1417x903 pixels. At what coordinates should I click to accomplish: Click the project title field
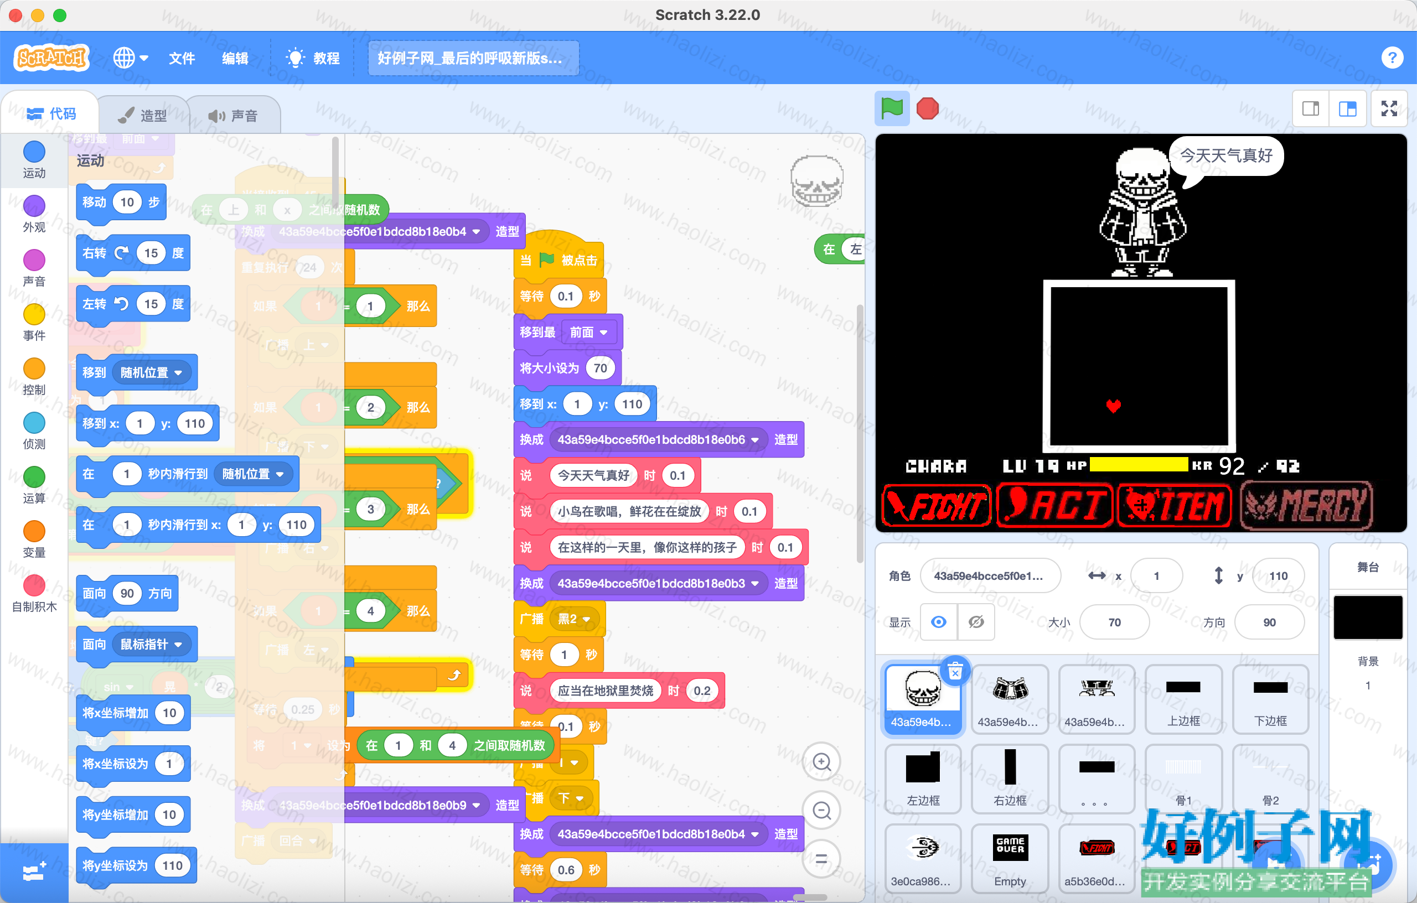[473, 58]
